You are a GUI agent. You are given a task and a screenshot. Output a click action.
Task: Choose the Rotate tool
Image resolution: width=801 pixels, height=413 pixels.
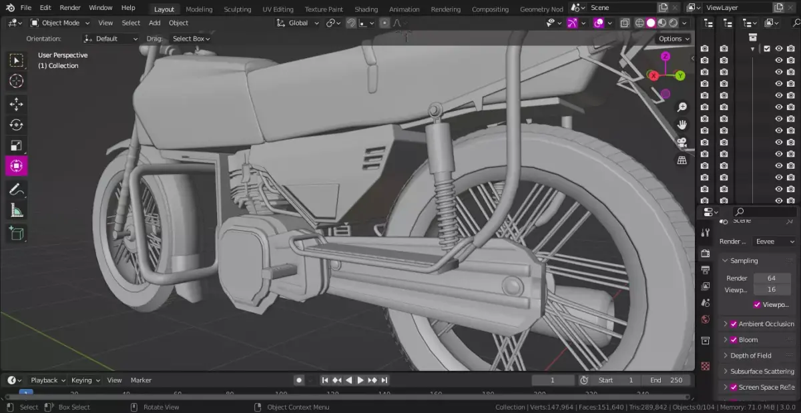17,125
